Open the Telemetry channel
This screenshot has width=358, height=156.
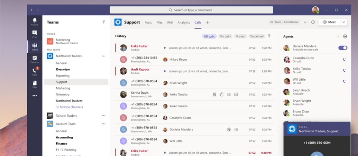[x=63, y=94]
